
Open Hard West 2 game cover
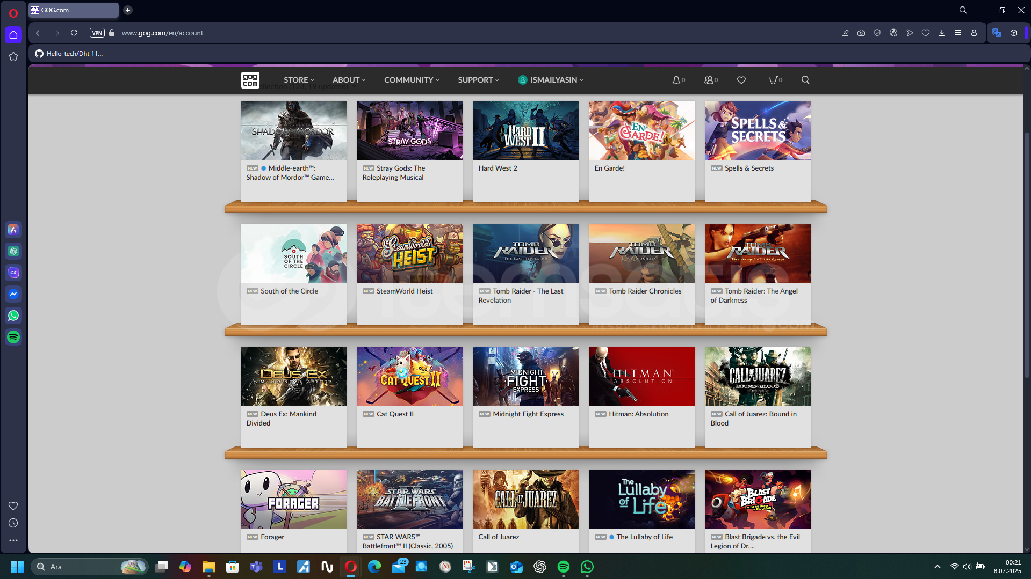[526, 130]
